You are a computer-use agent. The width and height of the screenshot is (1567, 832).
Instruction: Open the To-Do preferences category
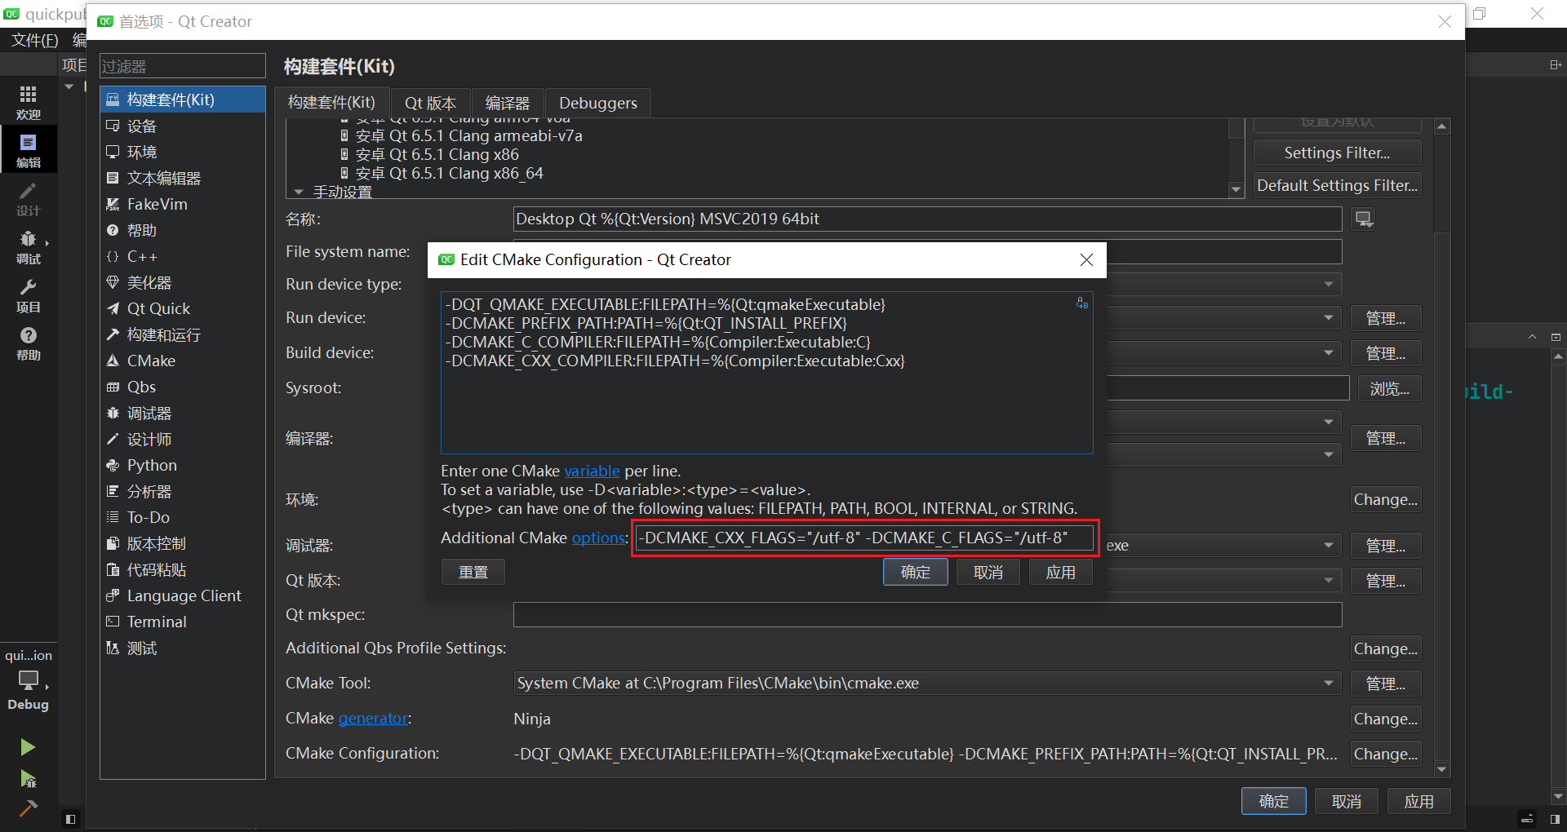coord(183,517)
